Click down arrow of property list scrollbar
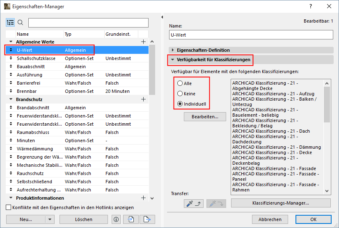Image resolution: width=339 pixels, height=228 pixels. pyautogui.click(x=152, y=198)
